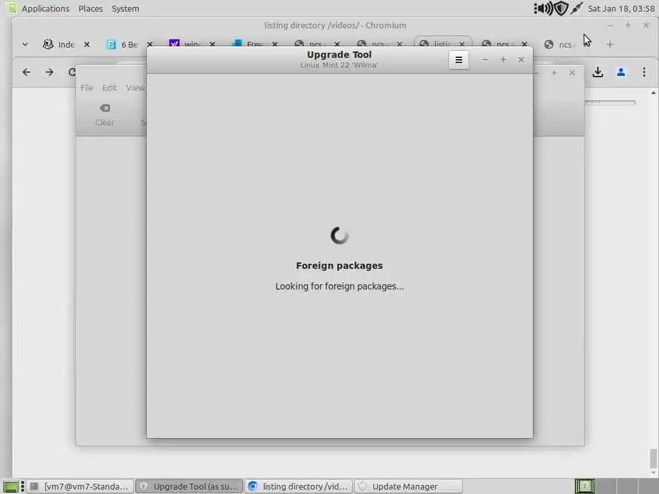This screenshot has height=494, width=659.
Task: Click the clock showing Sat Jan 18
Action: click(621, 8)
